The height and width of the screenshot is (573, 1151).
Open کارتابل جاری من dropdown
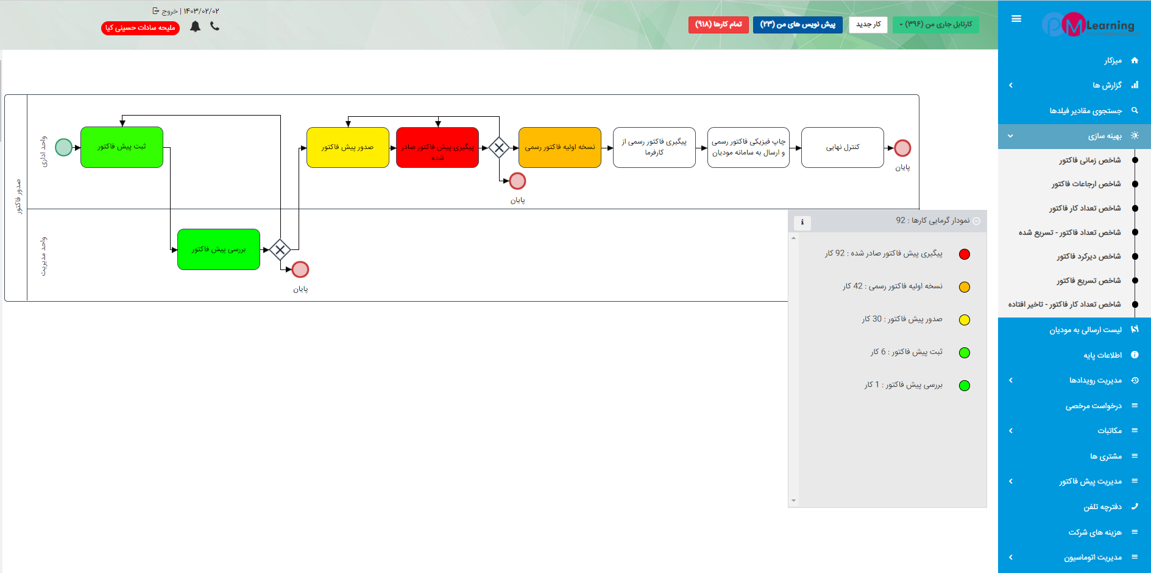[x=935, y=24]
